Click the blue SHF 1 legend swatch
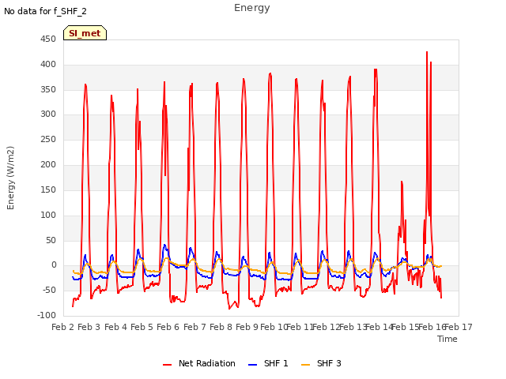This screenshot has height=379, width=506. [x=252, y=365]
